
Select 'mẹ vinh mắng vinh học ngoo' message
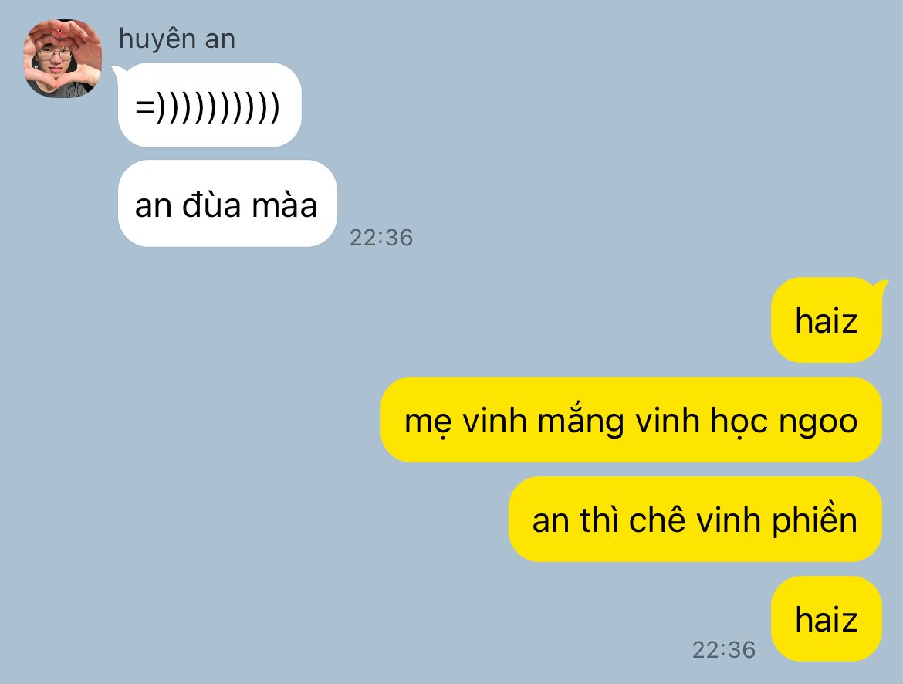(x=631, y=419)
